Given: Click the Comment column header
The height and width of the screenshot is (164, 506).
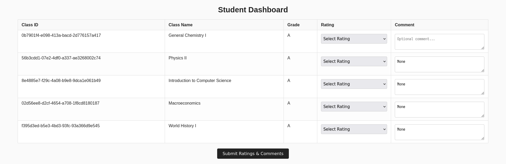Looking at the screenshot, I should (x=404, y=25).
